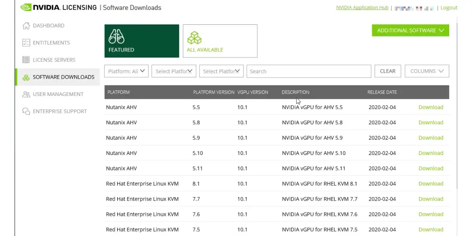Viewport: 472px width, 236px height.
Task: Sort by Platform Version column header
Action: coord(214,92)
